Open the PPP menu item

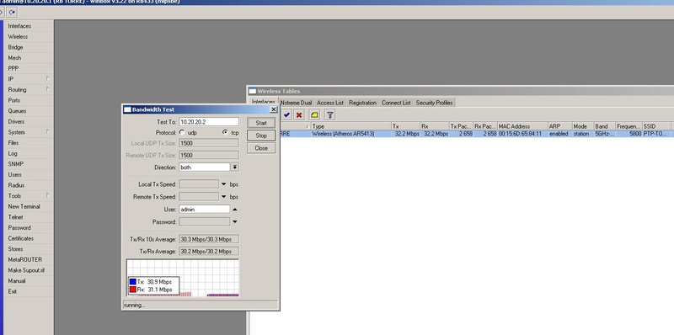tap(13, 68)
